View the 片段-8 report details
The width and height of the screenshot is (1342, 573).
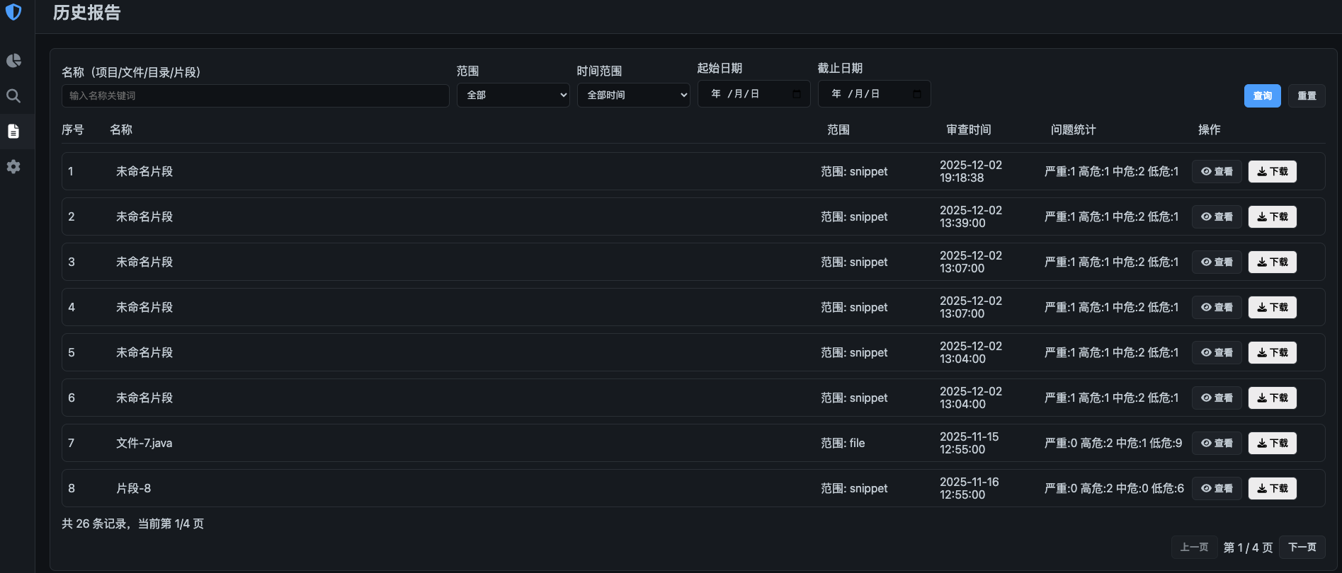[1216, 489]
